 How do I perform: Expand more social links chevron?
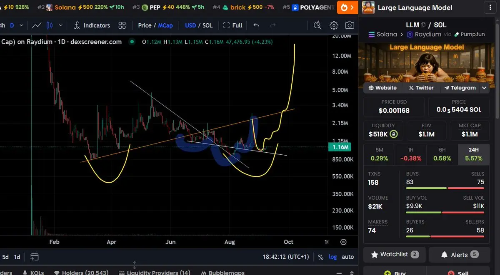click(484, 88)
